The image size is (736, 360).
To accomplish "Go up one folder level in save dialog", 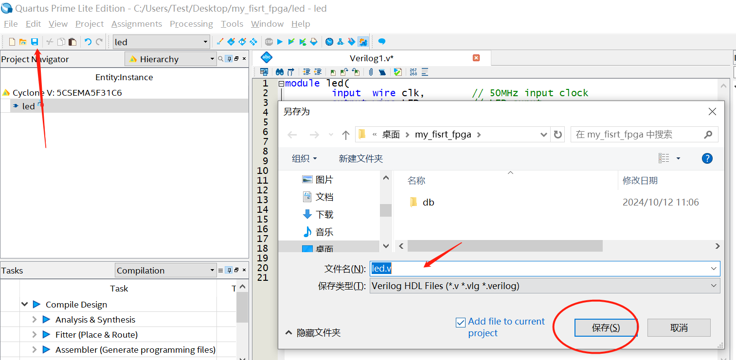I will pos(345,135).
